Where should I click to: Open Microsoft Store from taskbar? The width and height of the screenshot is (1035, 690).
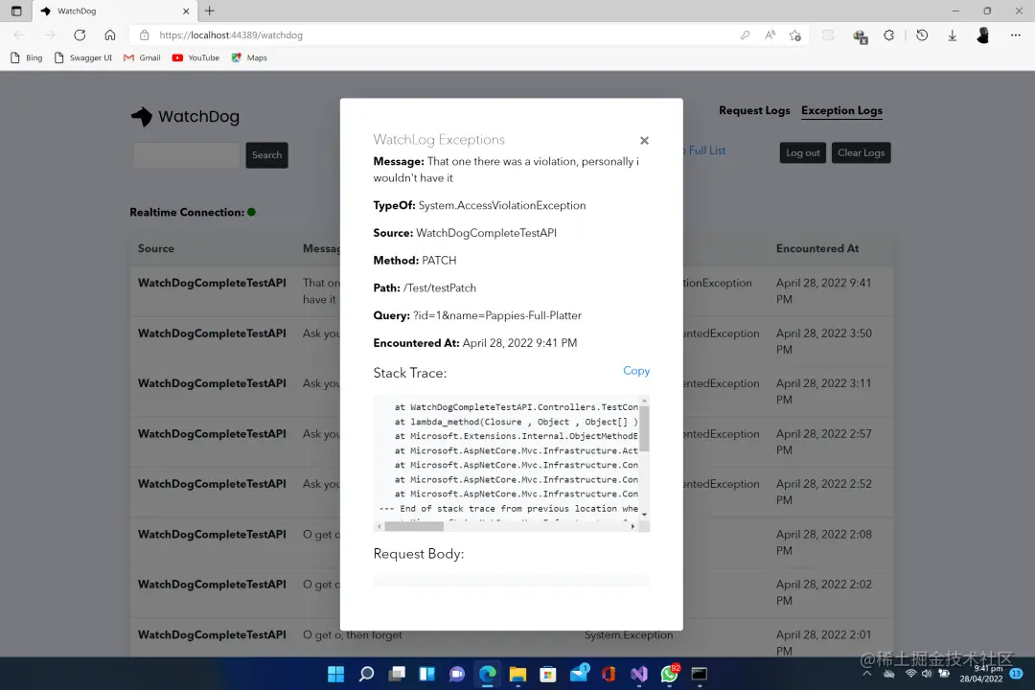(x=548, y=674)
